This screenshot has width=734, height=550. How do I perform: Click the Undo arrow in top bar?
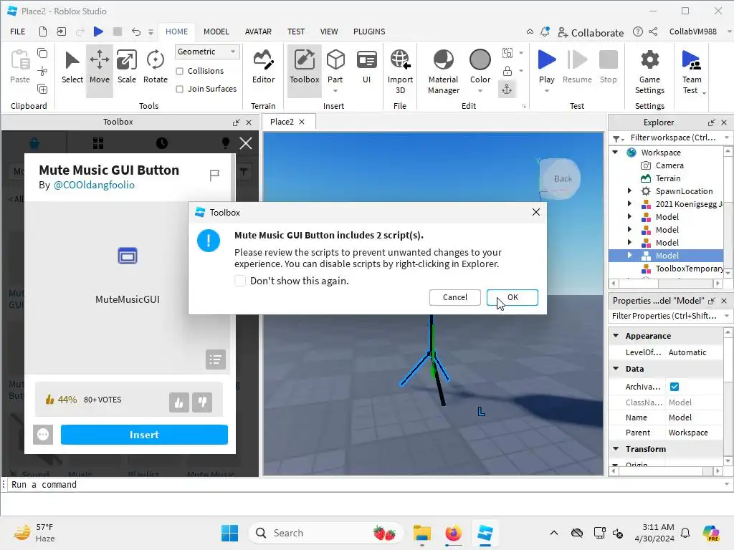pyautogui.click(x=136, y=32)
